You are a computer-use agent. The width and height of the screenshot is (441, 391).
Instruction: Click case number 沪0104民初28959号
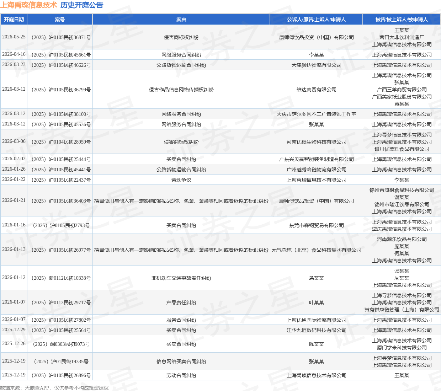[x=60, y=142]
